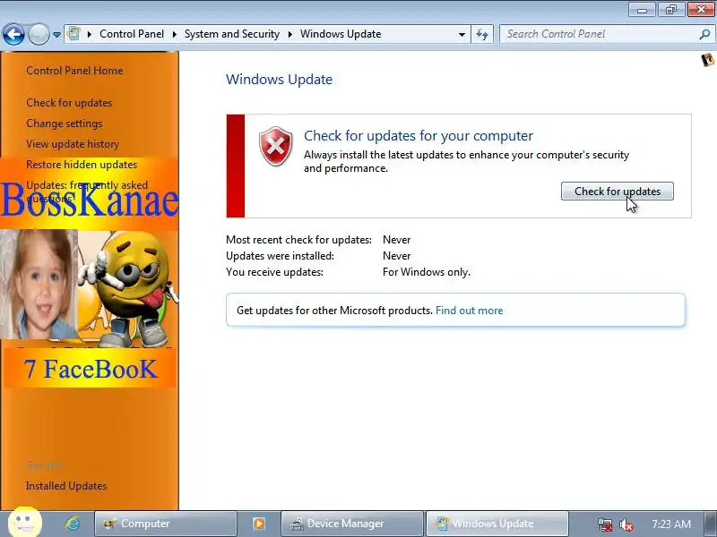Viewport: 717px width, 537px height.
Task: Select Control Panel in the breadcrumb
Action: tap(132, 34)
